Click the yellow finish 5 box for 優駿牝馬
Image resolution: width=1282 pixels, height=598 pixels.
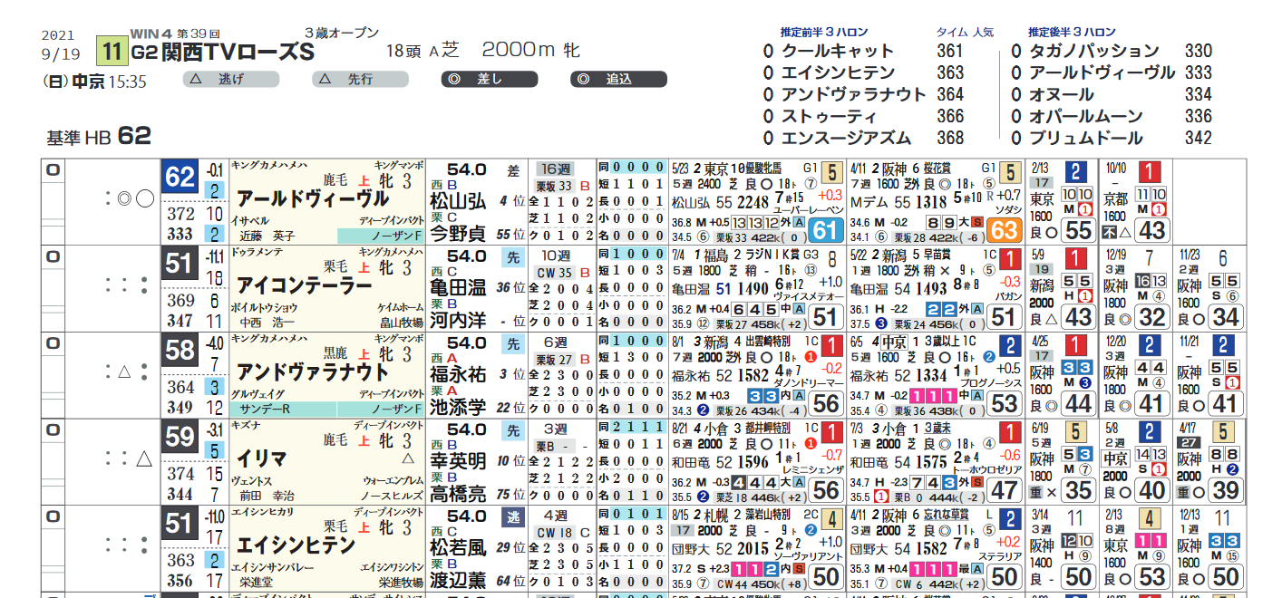[832, 172]
